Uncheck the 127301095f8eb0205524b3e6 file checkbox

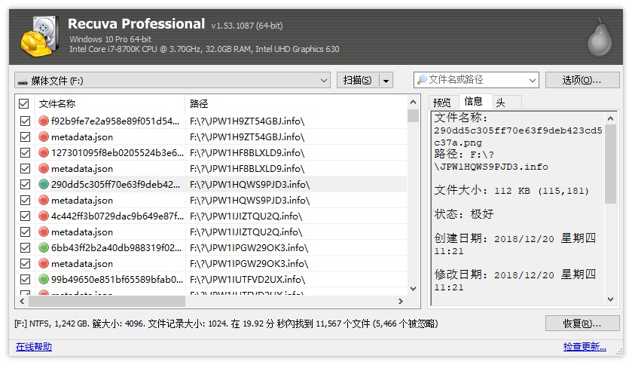pyautogui.click(x=25, y=152)
